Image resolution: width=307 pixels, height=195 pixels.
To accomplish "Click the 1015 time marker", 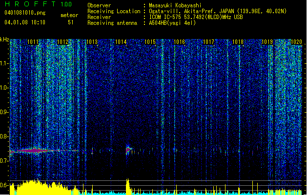I will (x=150, y=42).
